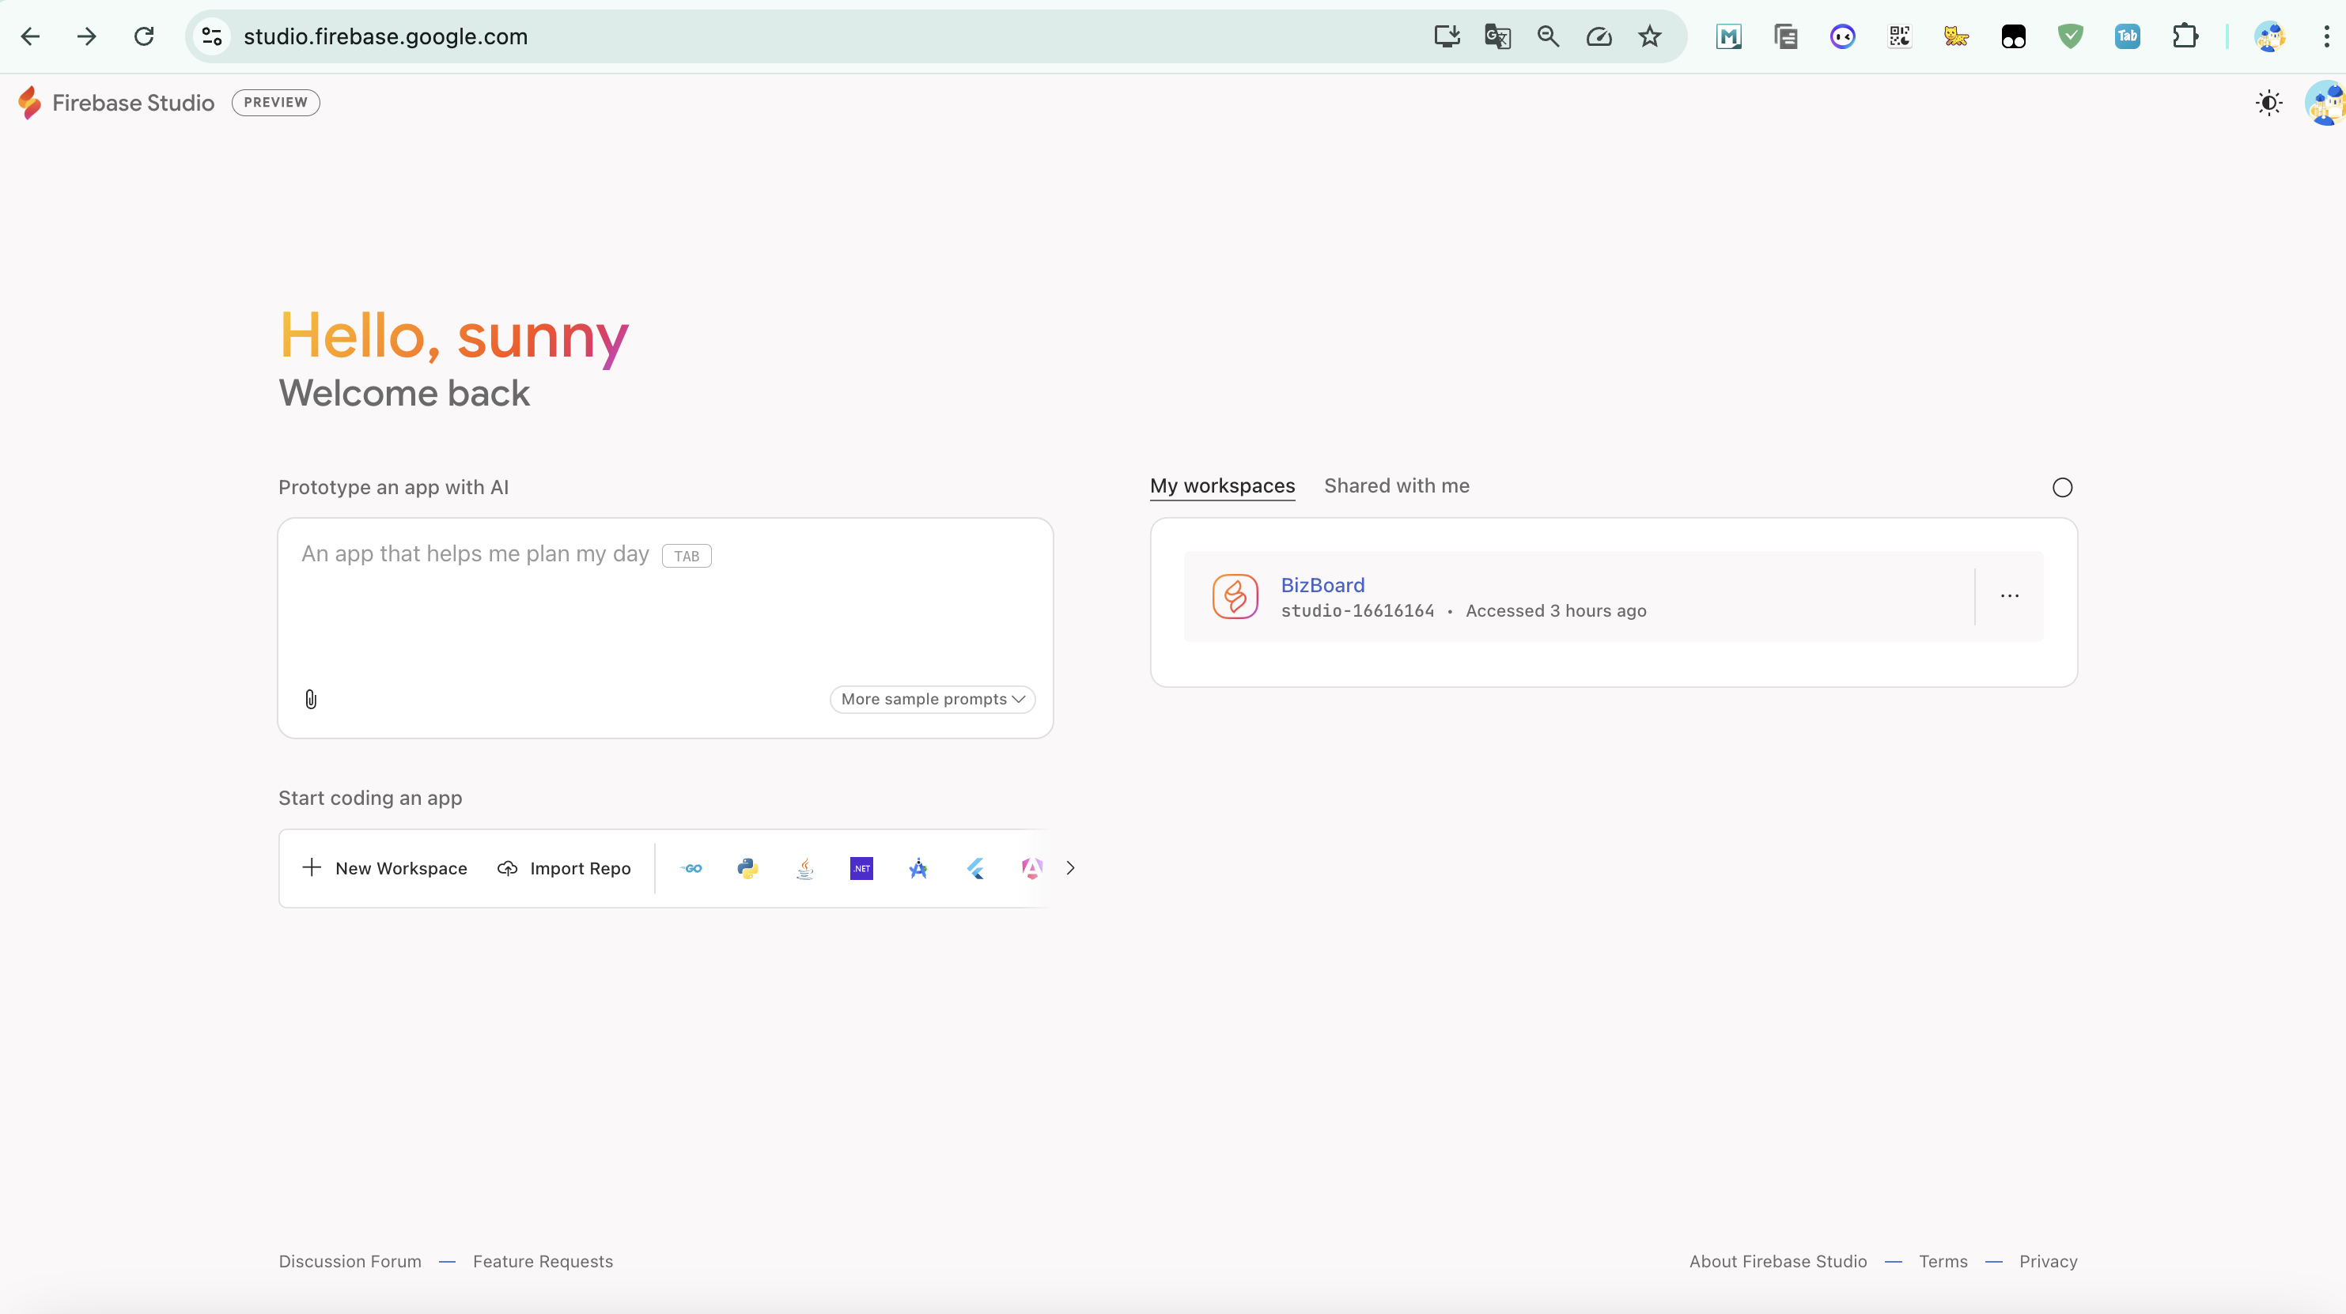Open the Chrome profile avatar
2346x1314 pixels.
[x=2269, y=36]
